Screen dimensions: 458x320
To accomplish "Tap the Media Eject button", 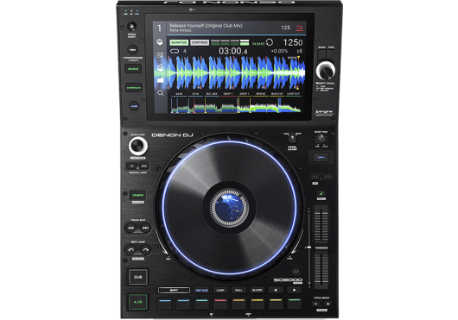I will point(131,27).
